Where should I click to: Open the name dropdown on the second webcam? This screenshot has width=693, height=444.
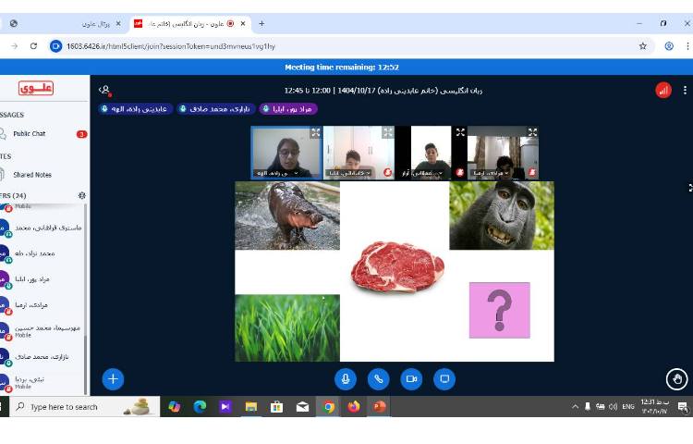349,173
